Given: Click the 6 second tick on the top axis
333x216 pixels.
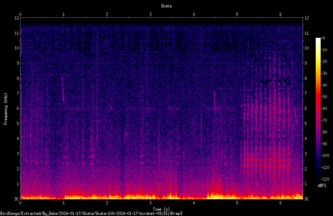Looking at the screenshot, I should [x=280, y=14].
